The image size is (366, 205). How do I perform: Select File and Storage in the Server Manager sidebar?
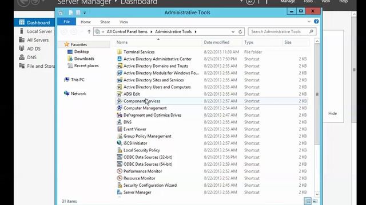pyautogui.click(x=34, y=66)
